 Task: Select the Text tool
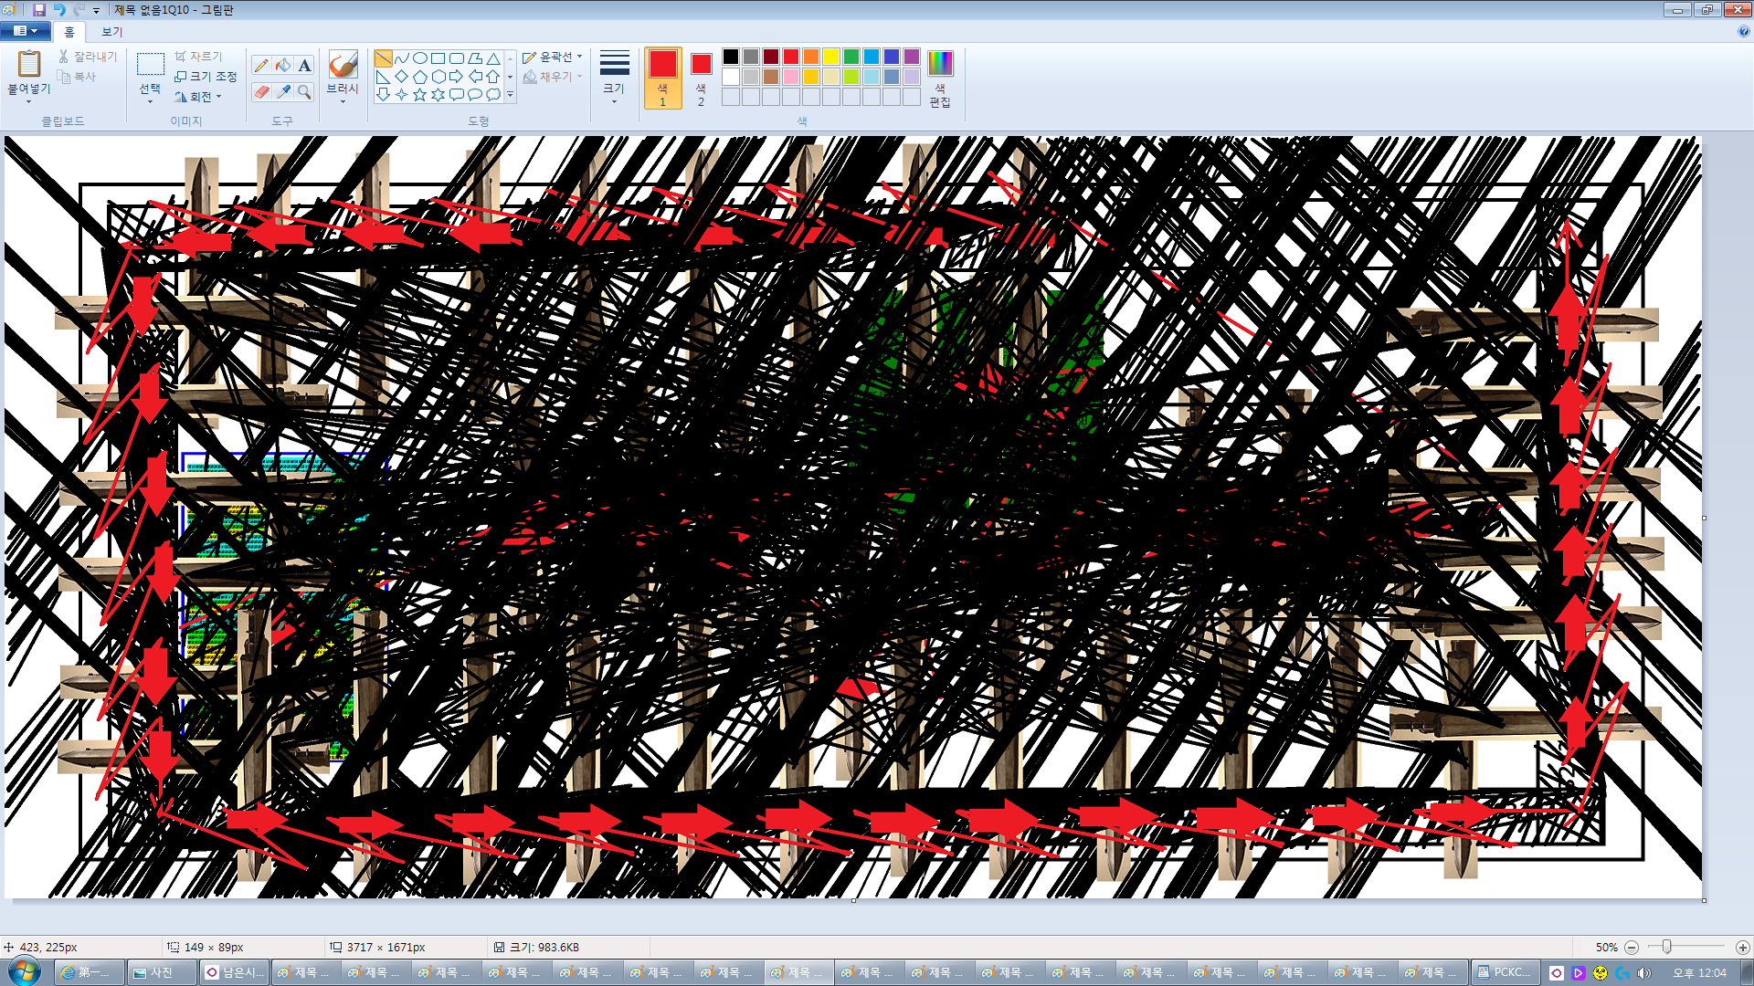coord(305,65)
